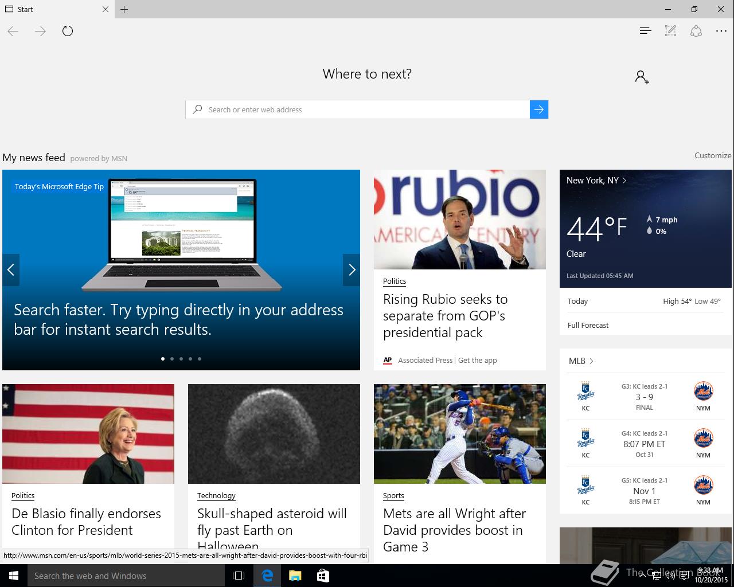Read Mets are all Wright headline
This screenshot has width=734, height=587.
coord(454,530)
